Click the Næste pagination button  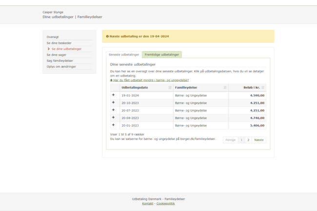pyautogui.click(x=259, y=140)
